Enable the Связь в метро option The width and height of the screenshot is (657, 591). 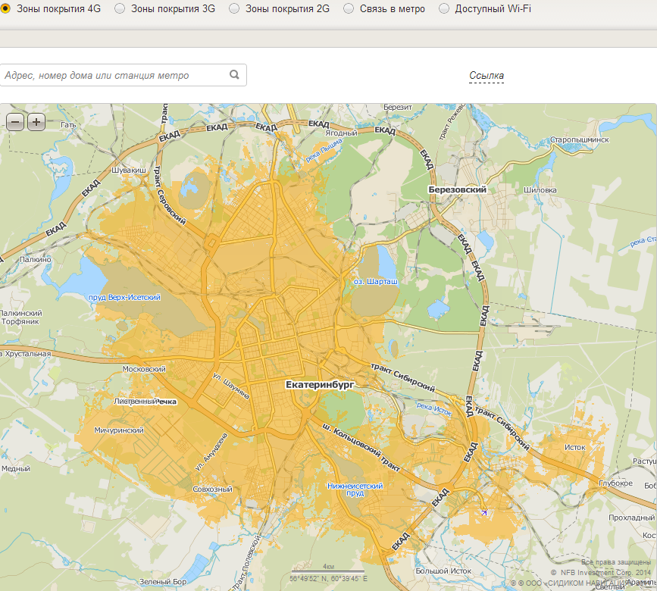(349, 8)
